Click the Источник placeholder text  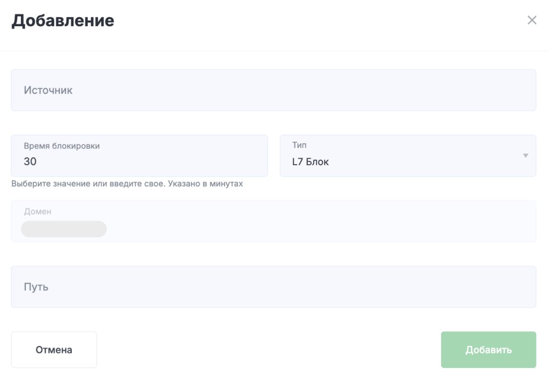click(x=48, y=90)
